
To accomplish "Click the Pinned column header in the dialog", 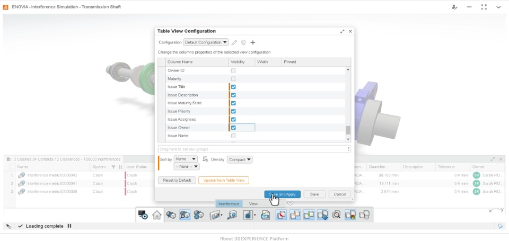I will pyautogui.click(x=316, y=62).
